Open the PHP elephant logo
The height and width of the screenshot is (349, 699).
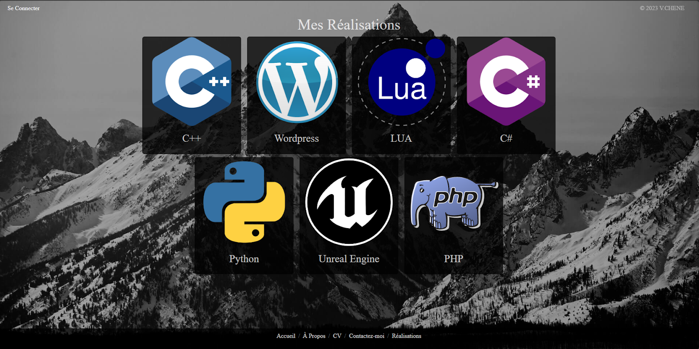click(x=454, y=202)
